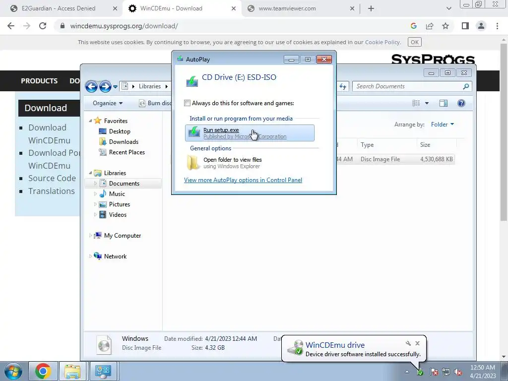Open view options dropdown arrow

tap(427, 103)
